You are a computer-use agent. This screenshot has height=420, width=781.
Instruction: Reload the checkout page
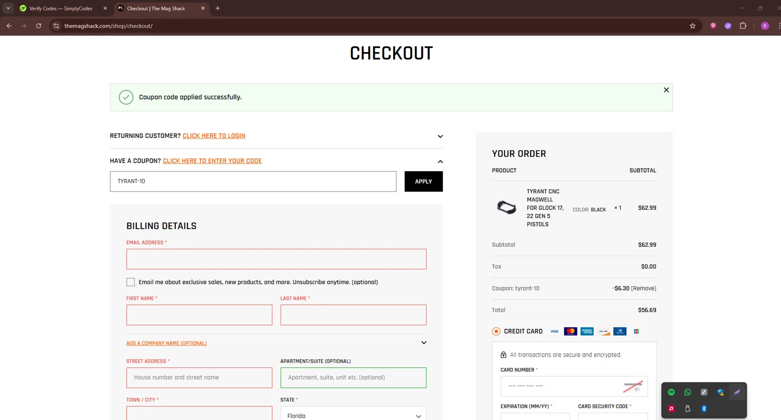39,26
